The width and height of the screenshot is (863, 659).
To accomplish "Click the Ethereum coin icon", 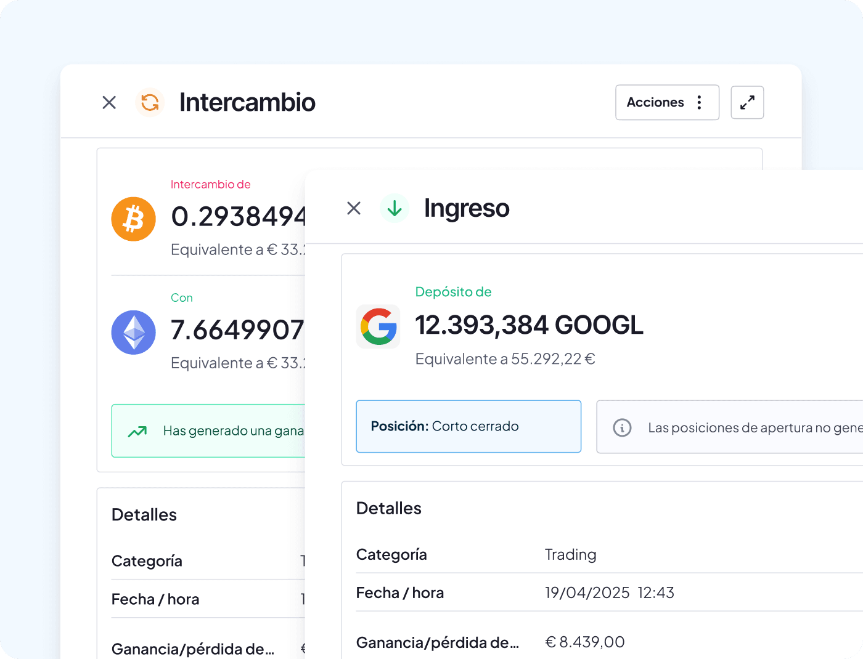I will (x=134, y=332).
